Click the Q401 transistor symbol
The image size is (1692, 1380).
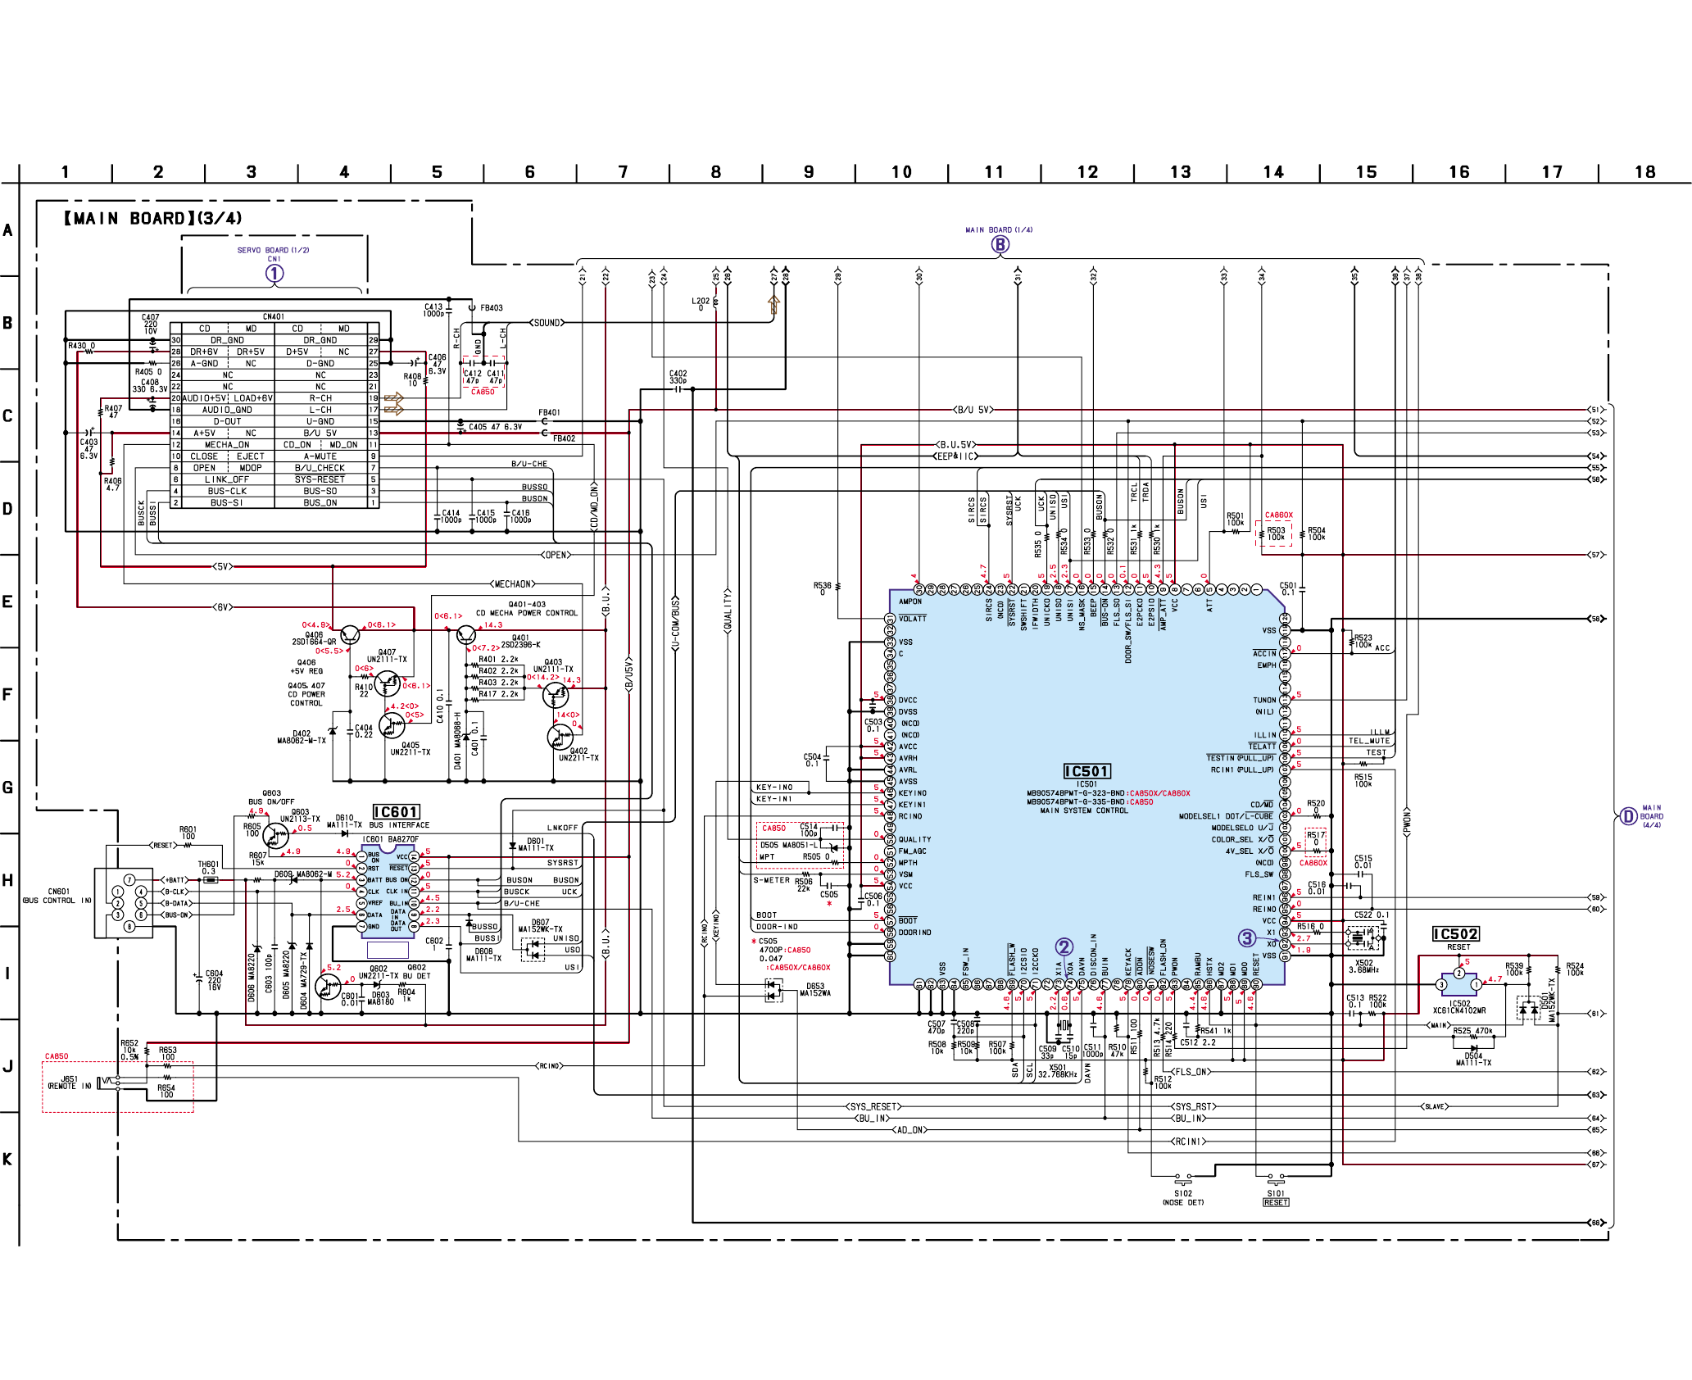pos(466,635)
